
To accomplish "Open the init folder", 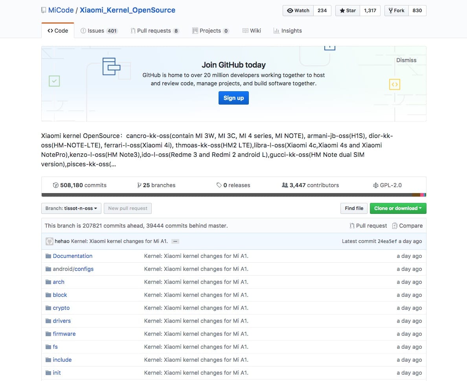I will click(x=57, y=373).
